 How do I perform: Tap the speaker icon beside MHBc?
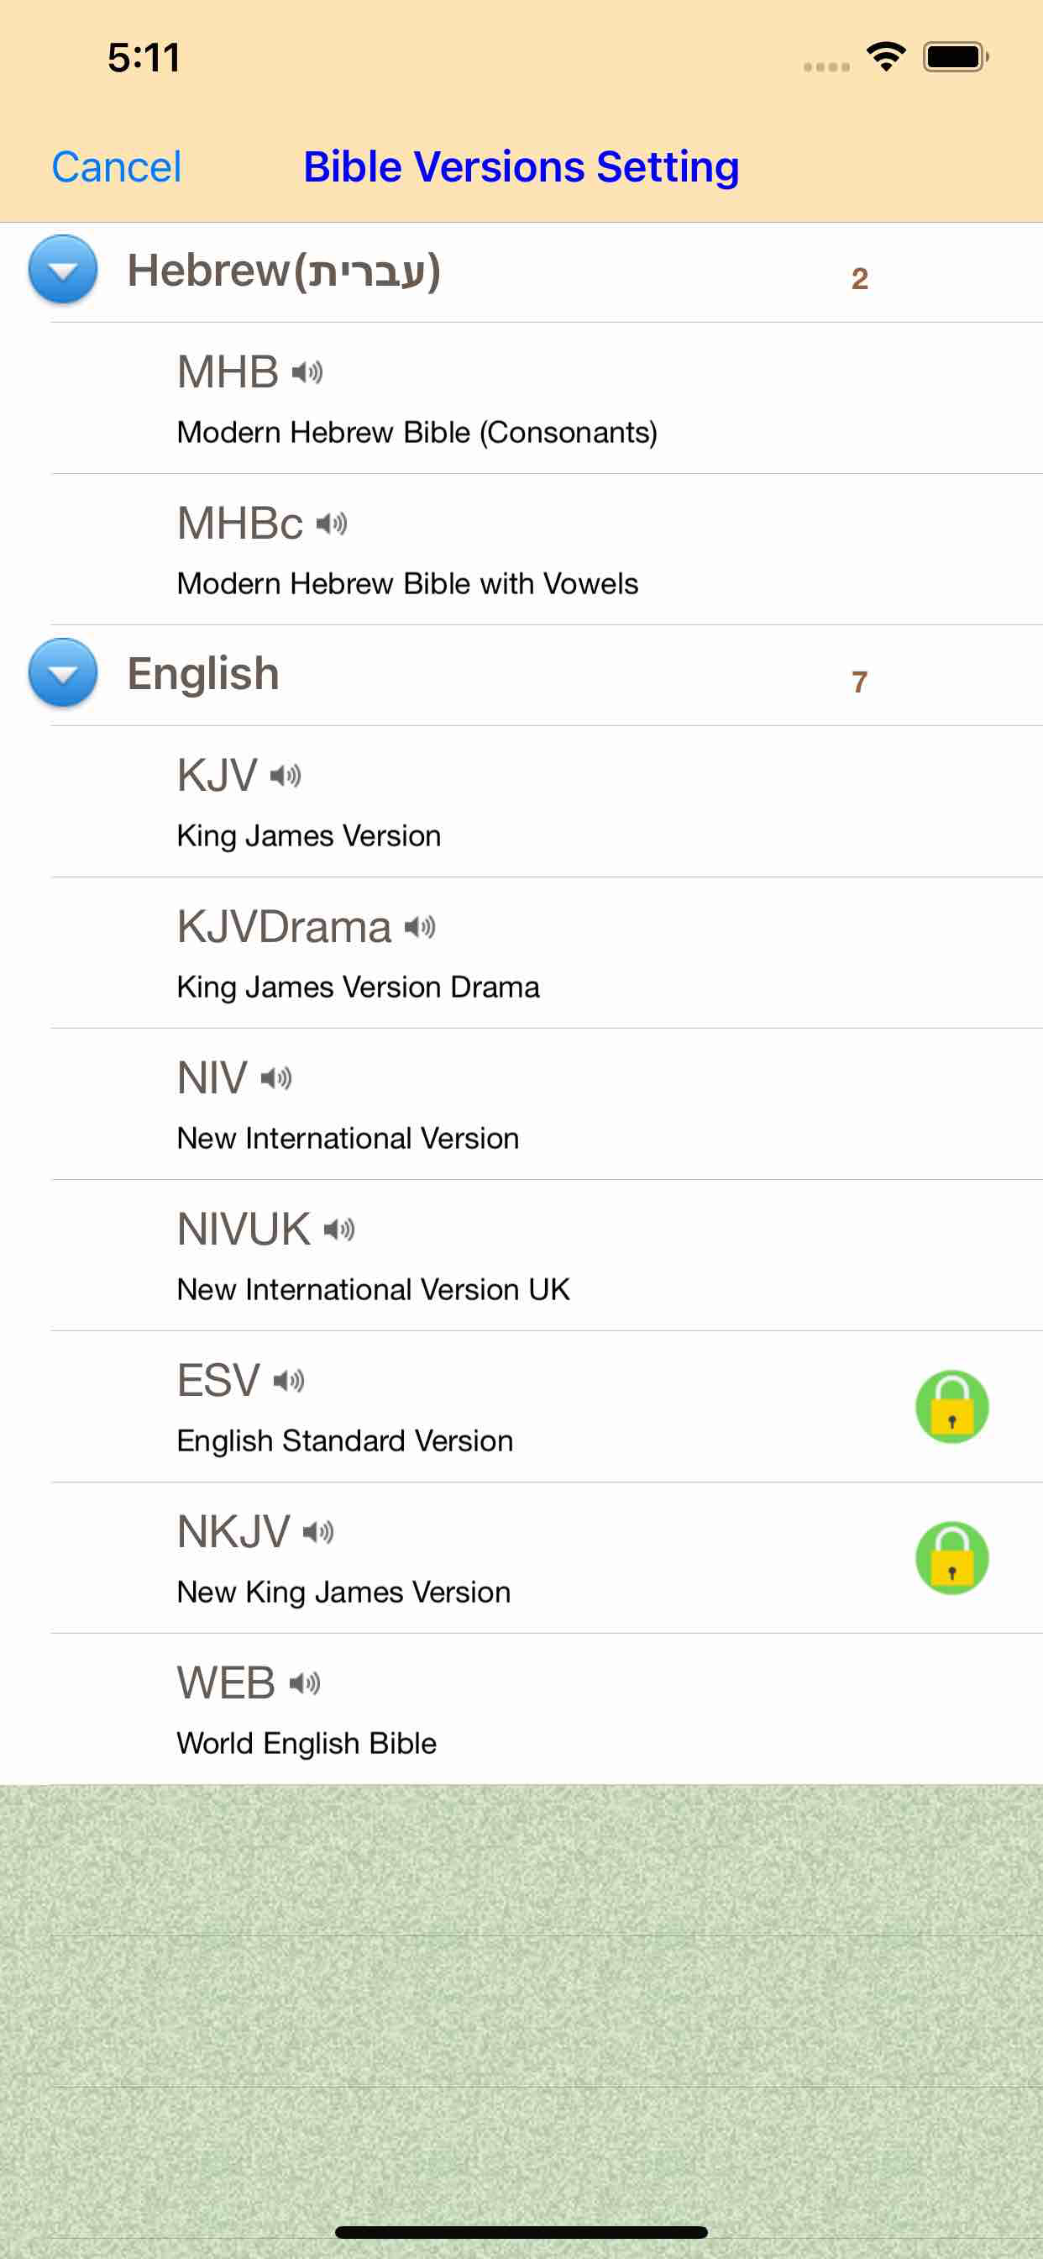(332, 524)
